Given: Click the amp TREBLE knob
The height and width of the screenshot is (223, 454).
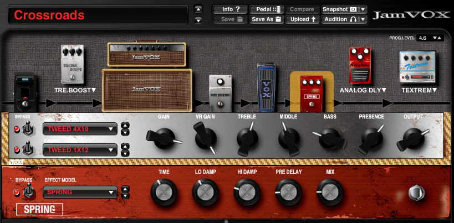Looking at the screenshot, I should tap(247, 138).
